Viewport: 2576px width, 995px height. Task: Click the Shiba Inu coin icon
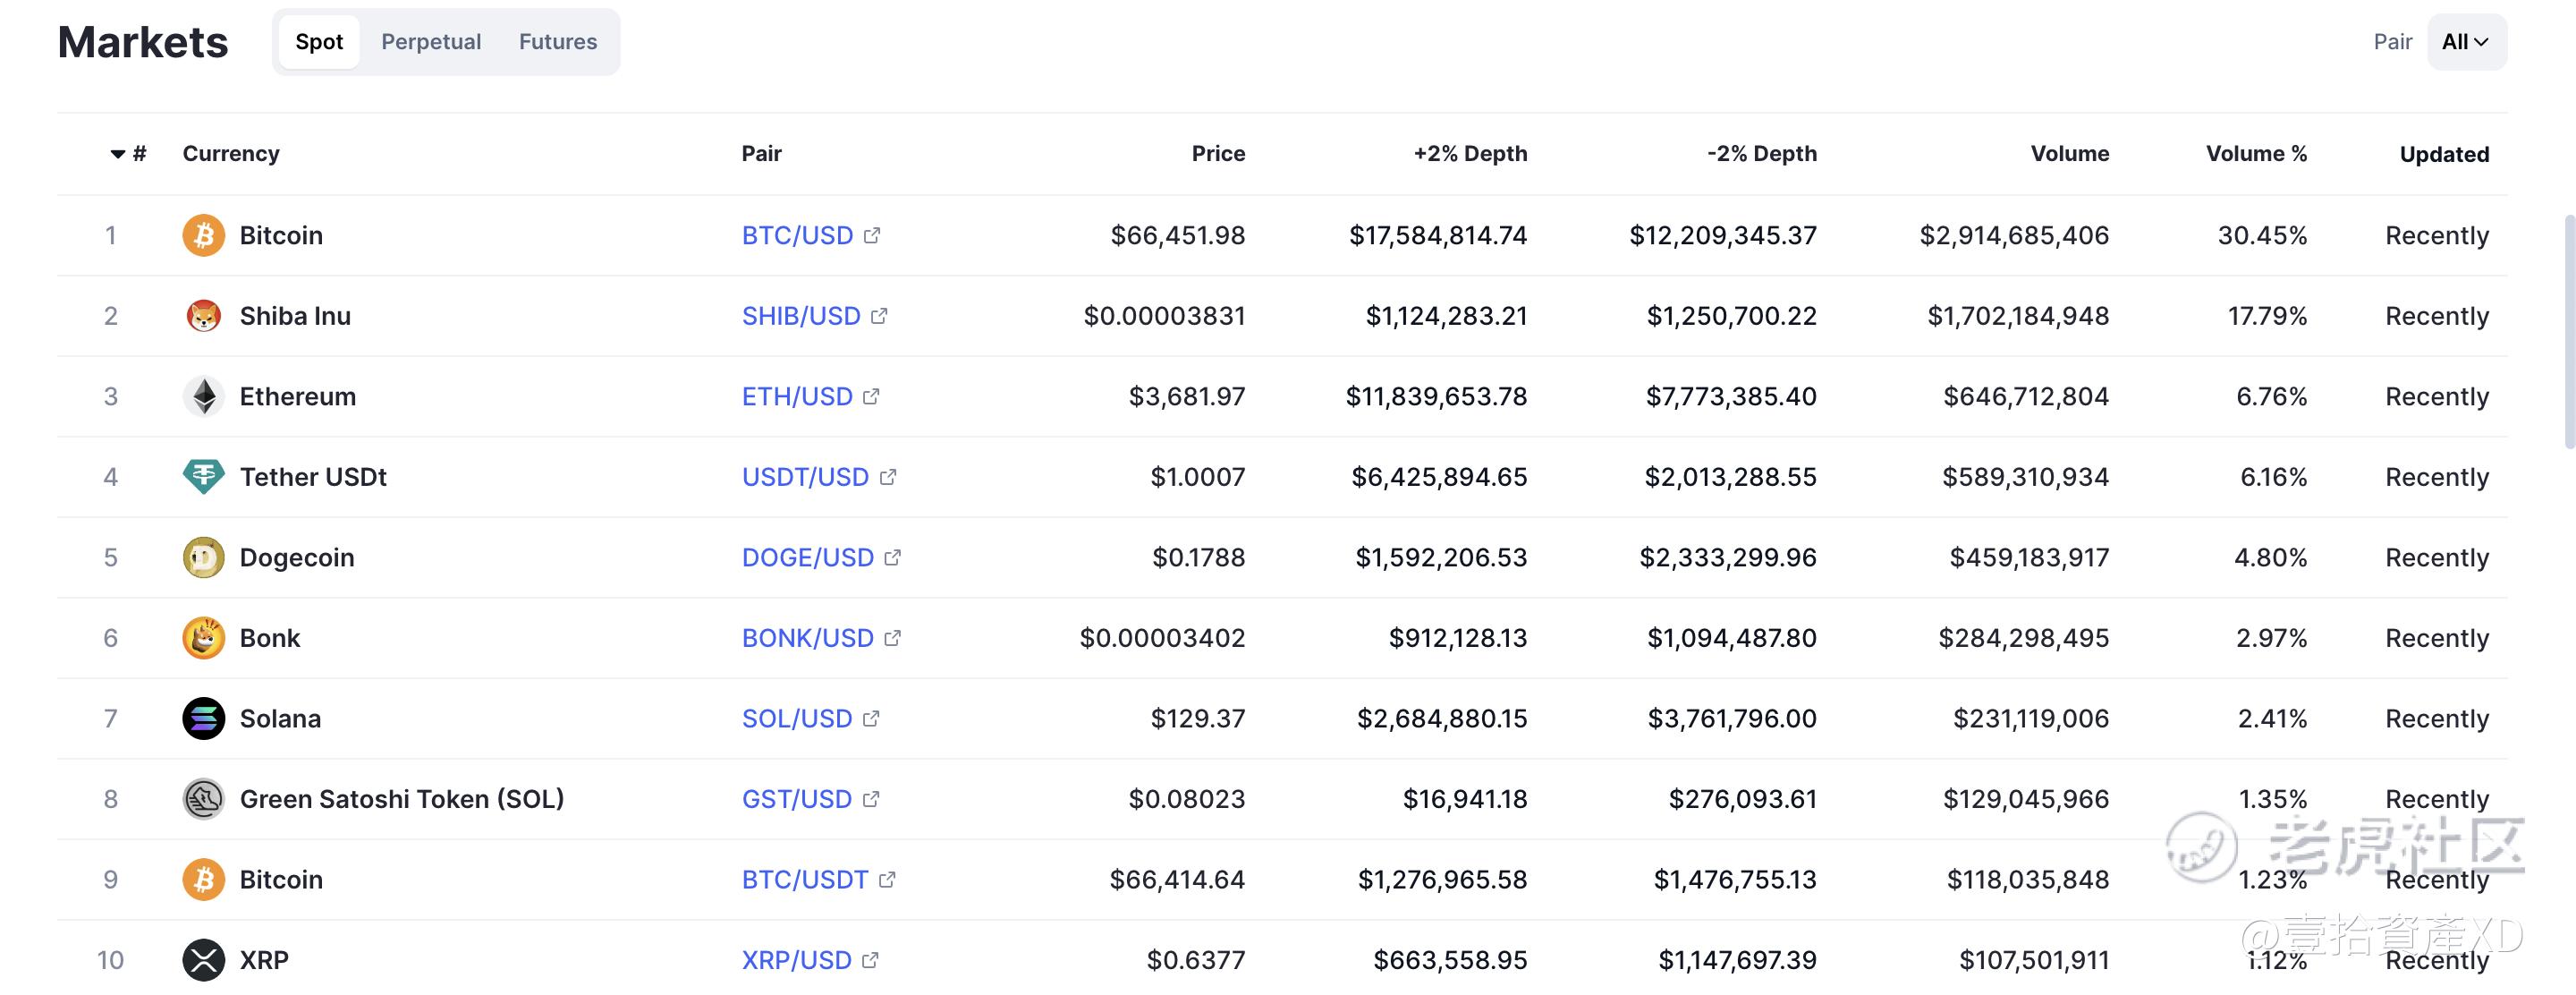(x=203, y=316)
